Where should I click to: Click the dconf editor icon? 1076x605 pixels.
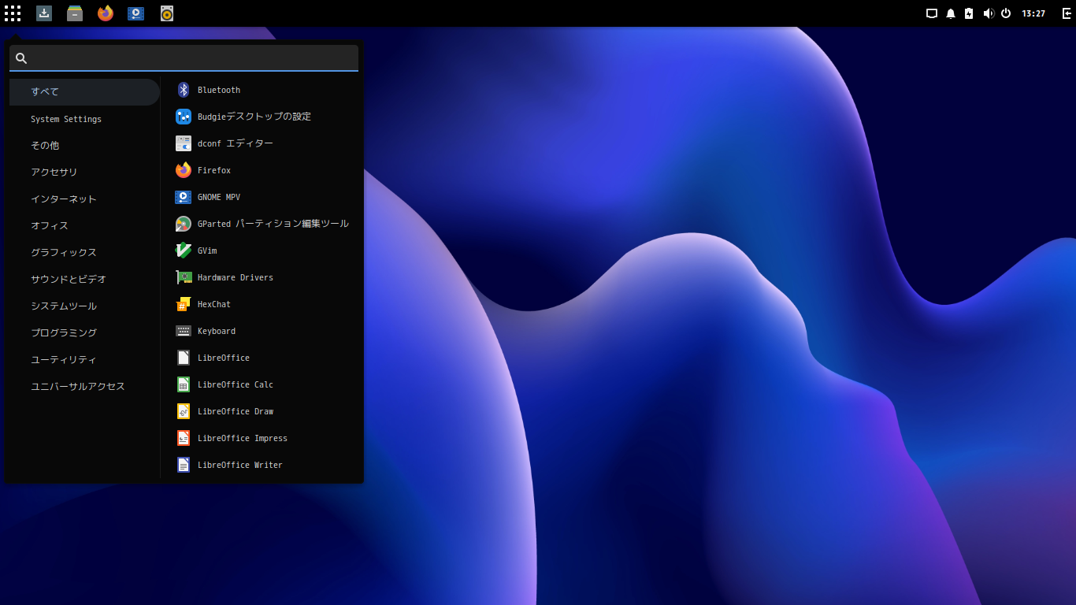pyautogui.click(x=184, y=143)
